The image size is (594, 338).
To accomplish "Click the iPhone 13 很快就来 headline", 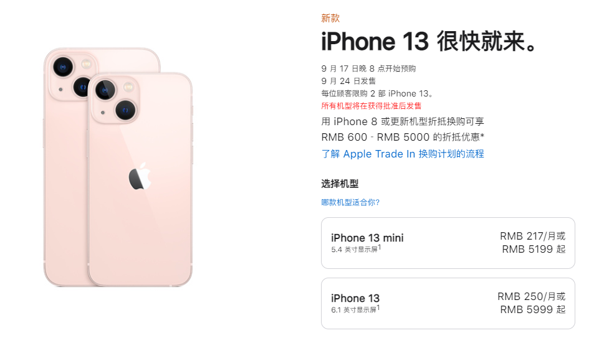I will click(x=429, y=41).
